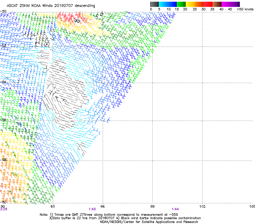Screen dimensions: 255x224
Task: Click the NOAA/NESDIS credit line
Action: click(149, 222)
